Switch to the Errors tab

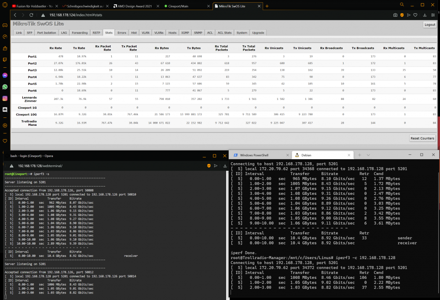point(122,33)
